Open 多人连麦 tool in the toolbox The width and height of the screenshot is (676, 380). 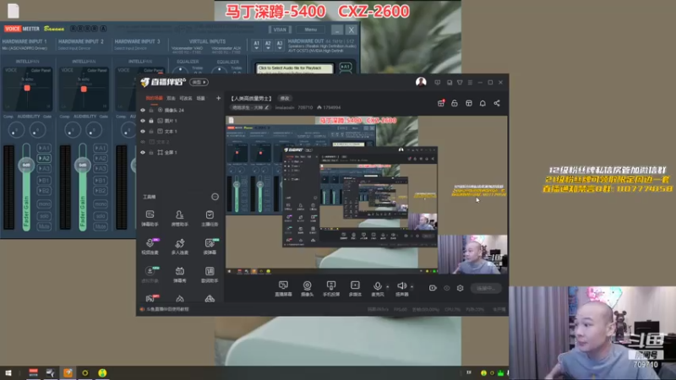[179, 247]
